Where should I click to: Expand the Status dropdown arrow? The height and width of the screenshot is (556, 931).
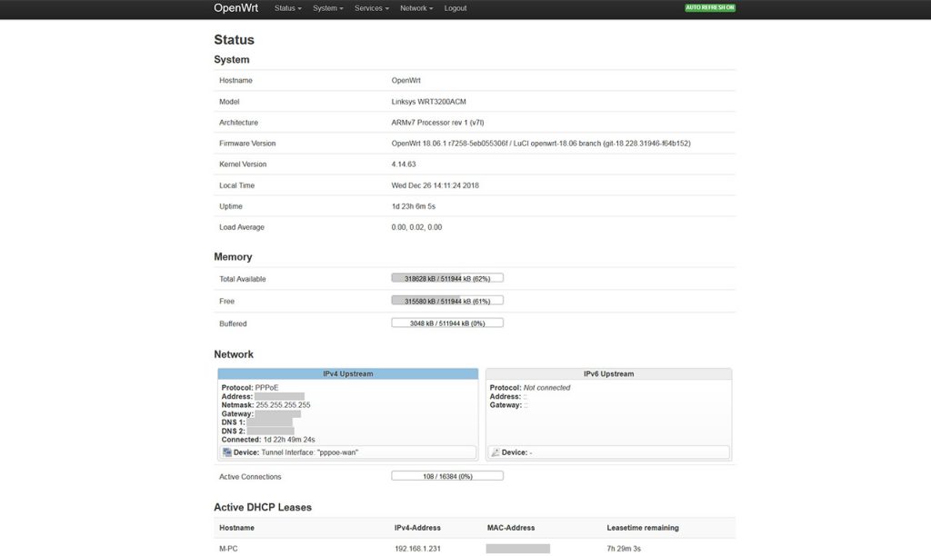(300, 7)
